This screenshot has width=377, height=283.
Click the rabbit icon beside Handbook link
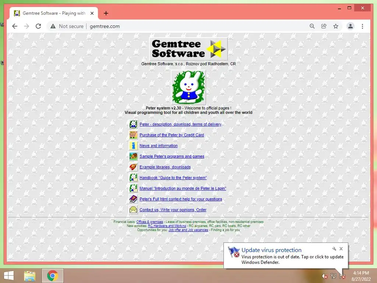click(x=133, y=178)
